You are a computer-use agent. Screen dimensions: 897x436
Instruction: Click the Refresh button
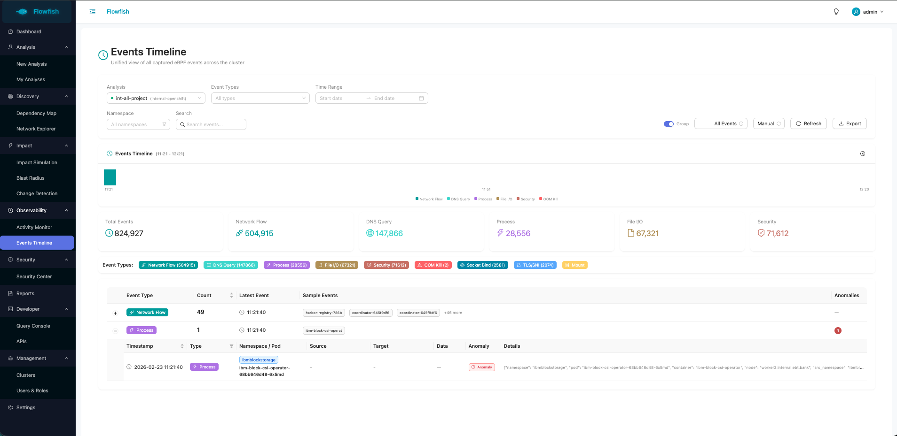pyautogui.click(x=809, y=123)
